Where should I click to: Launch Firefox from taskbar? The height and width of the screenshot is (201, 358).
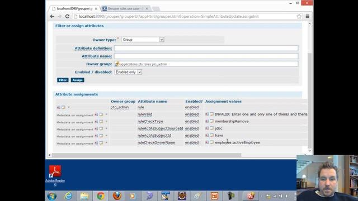tap(117, 196)
